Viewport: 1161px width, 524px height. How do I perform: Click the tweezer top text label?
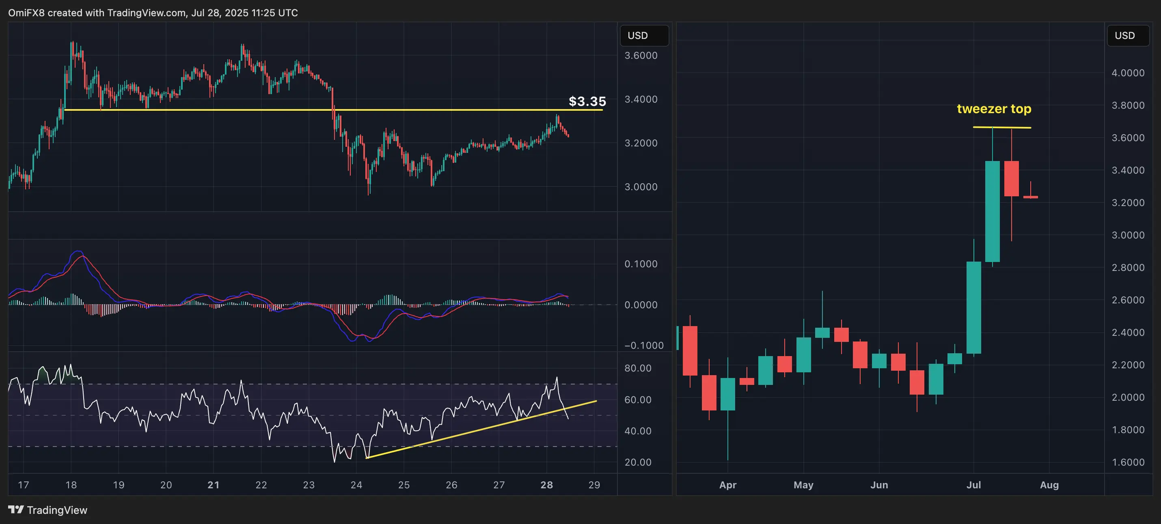(994, 109)
